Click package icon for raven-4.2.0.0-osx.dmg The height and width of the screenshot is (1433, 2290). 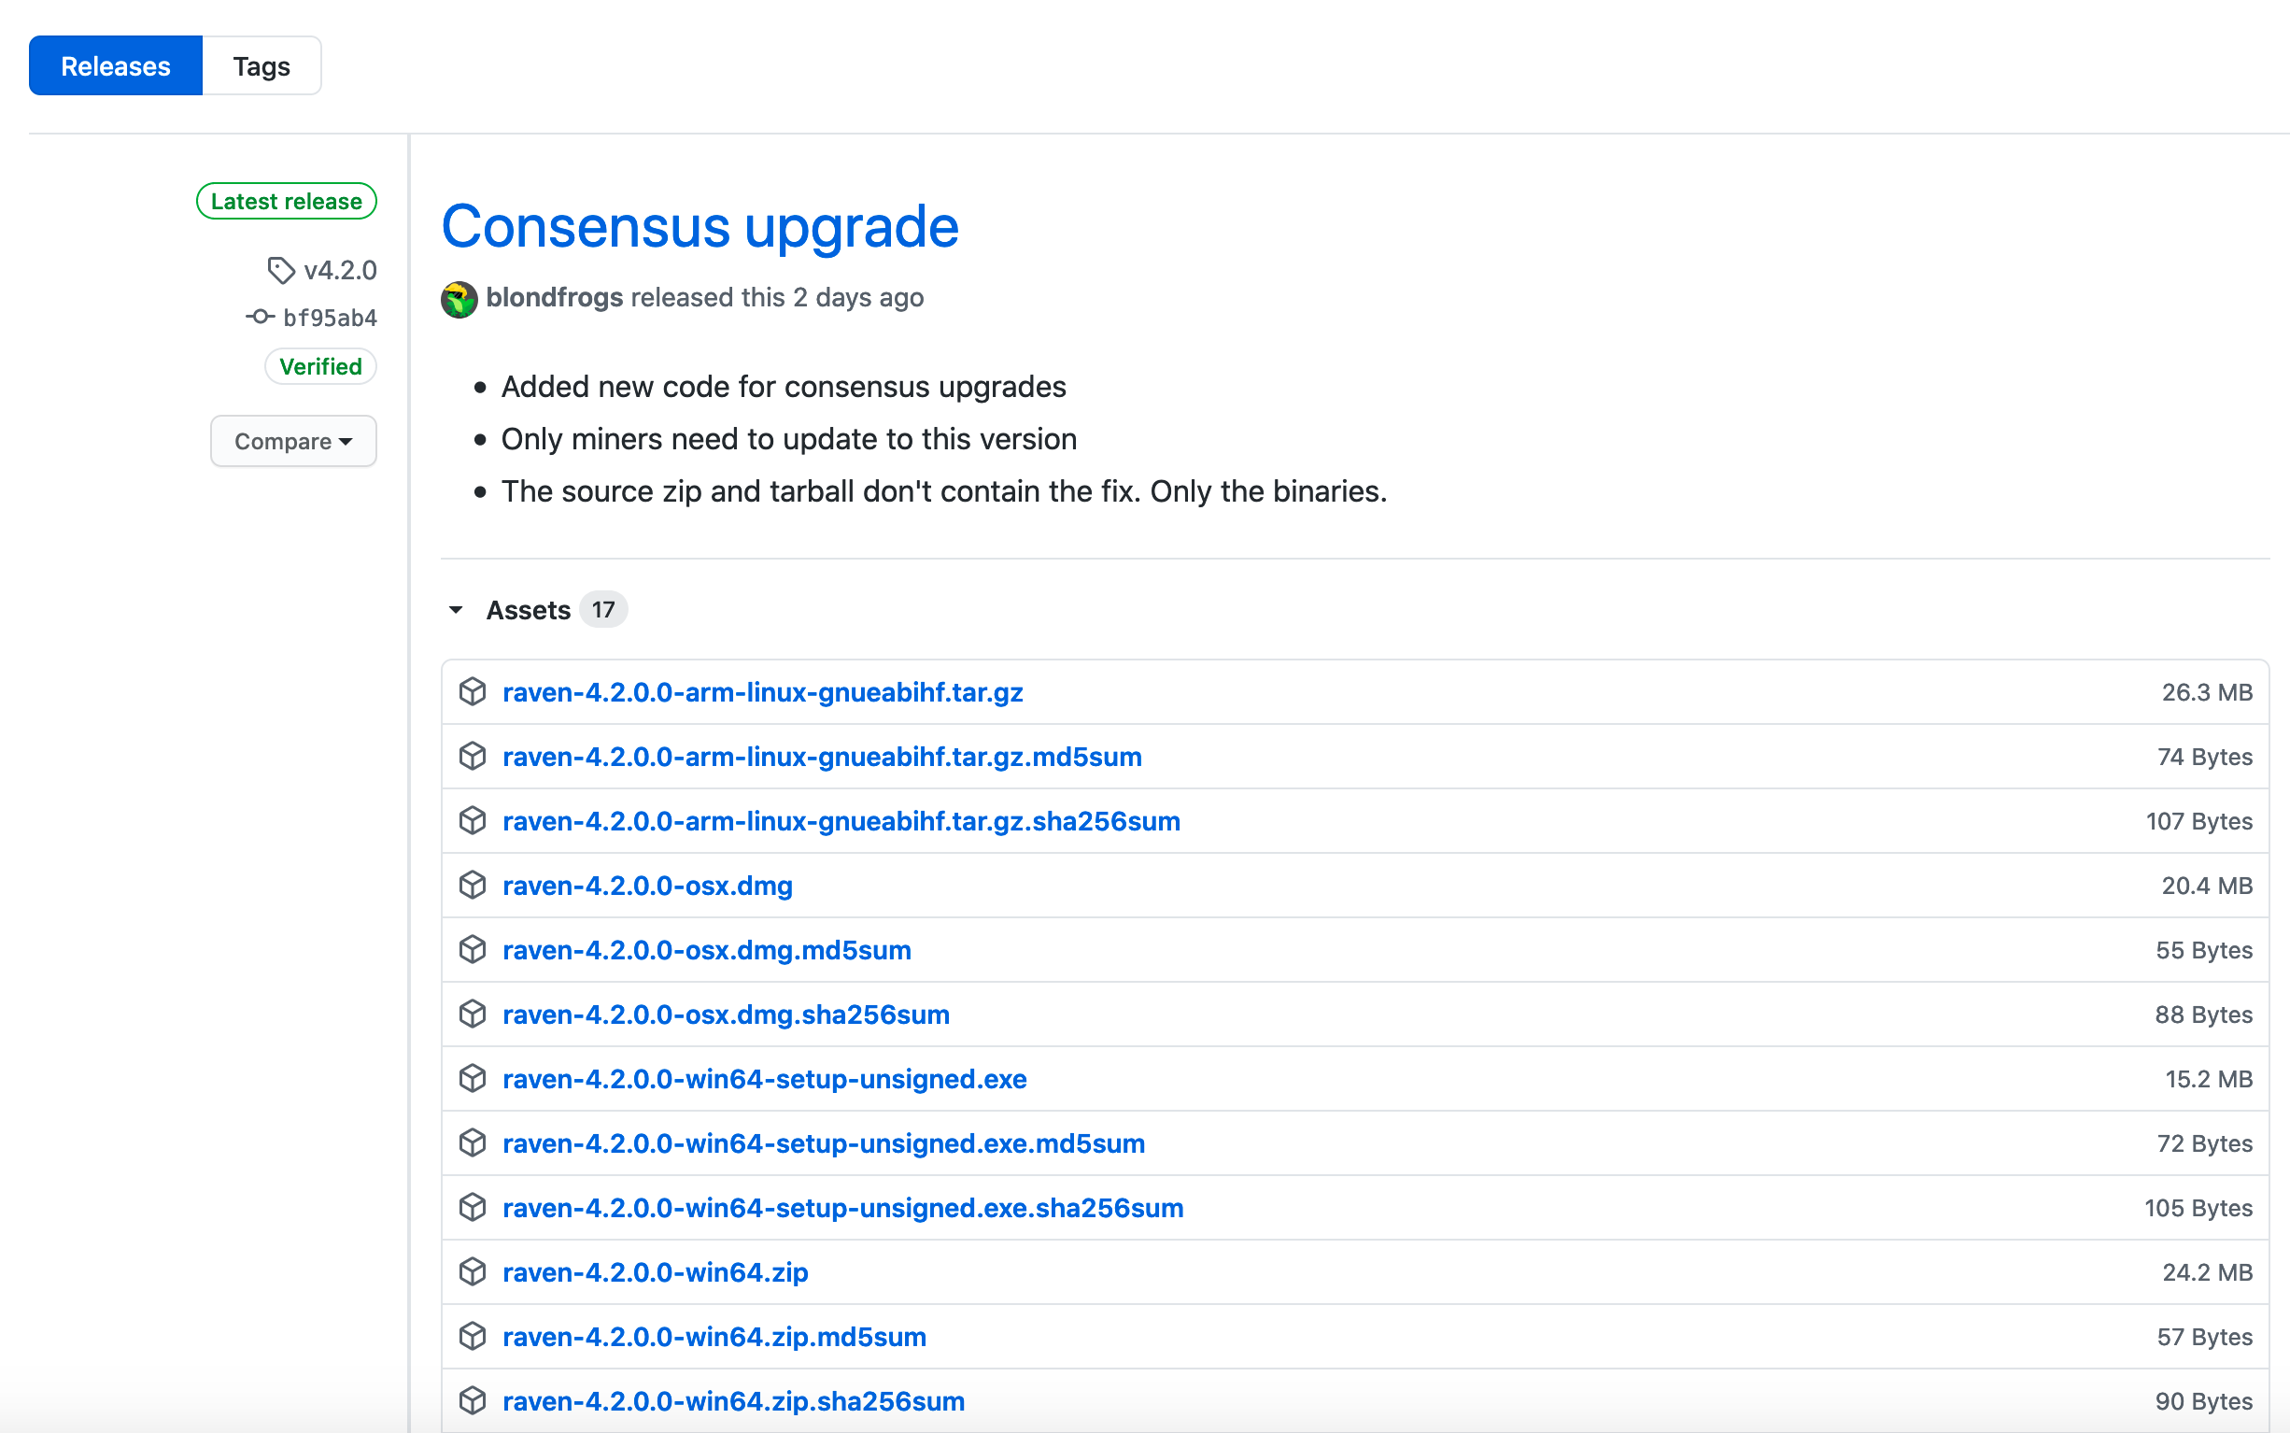pos(472,886)
